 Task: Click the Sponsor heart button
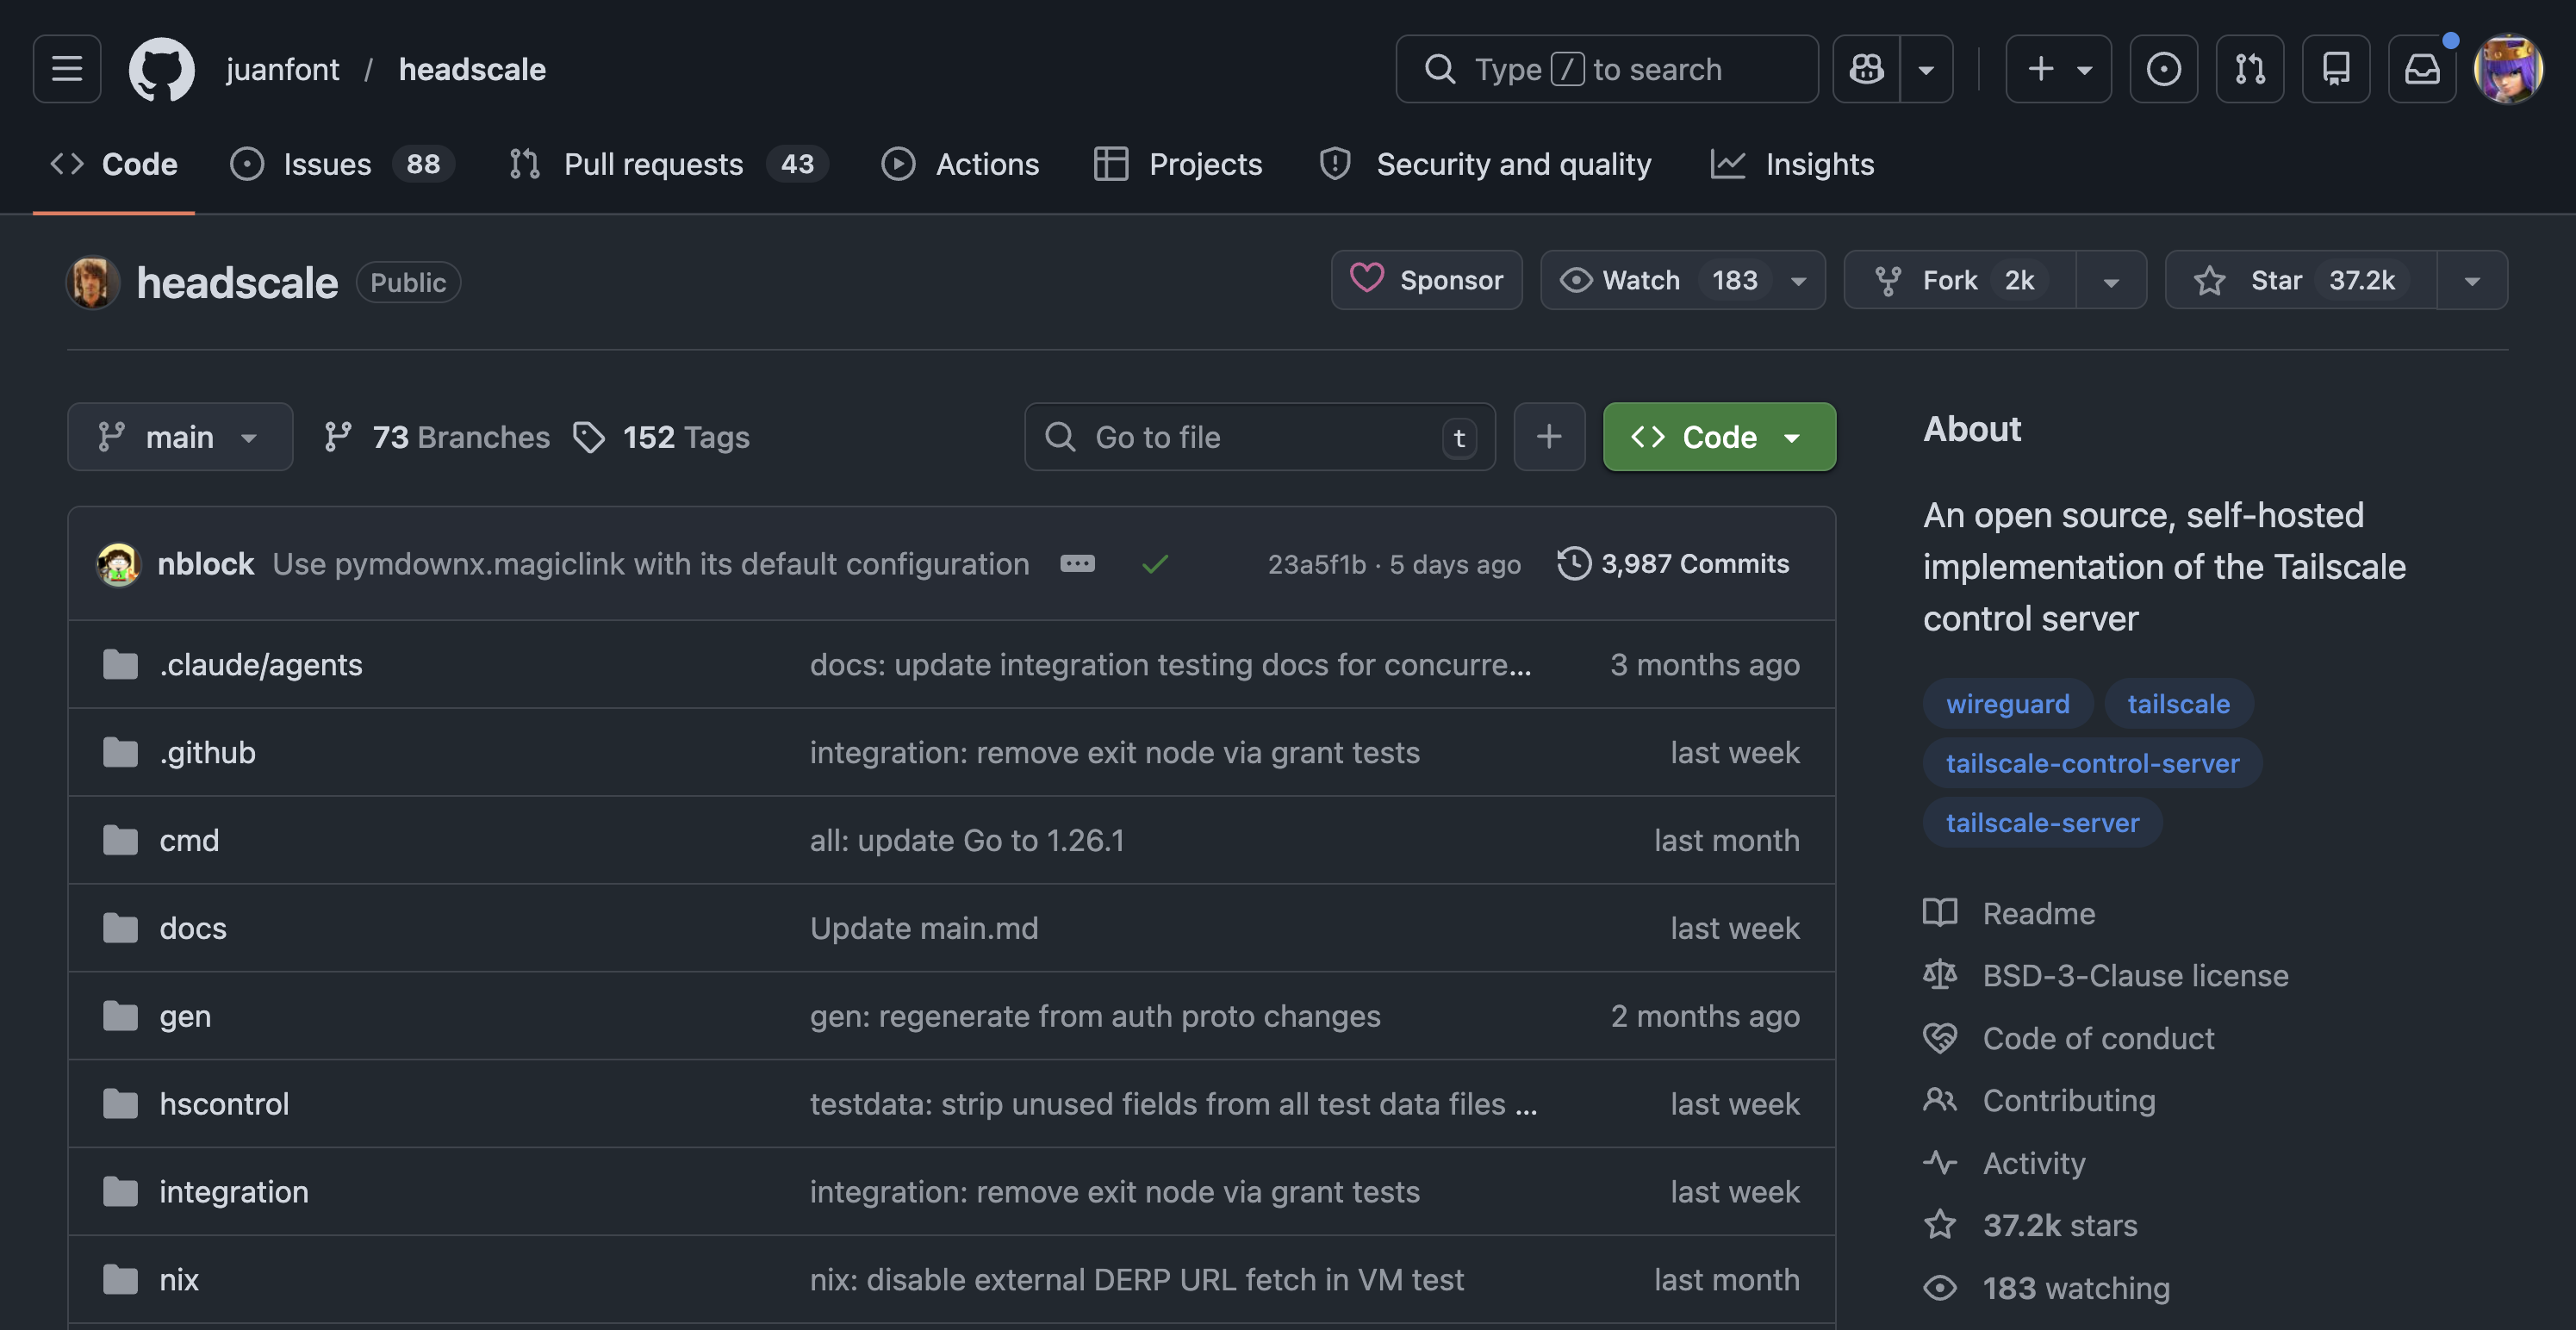pos(1426,280)
